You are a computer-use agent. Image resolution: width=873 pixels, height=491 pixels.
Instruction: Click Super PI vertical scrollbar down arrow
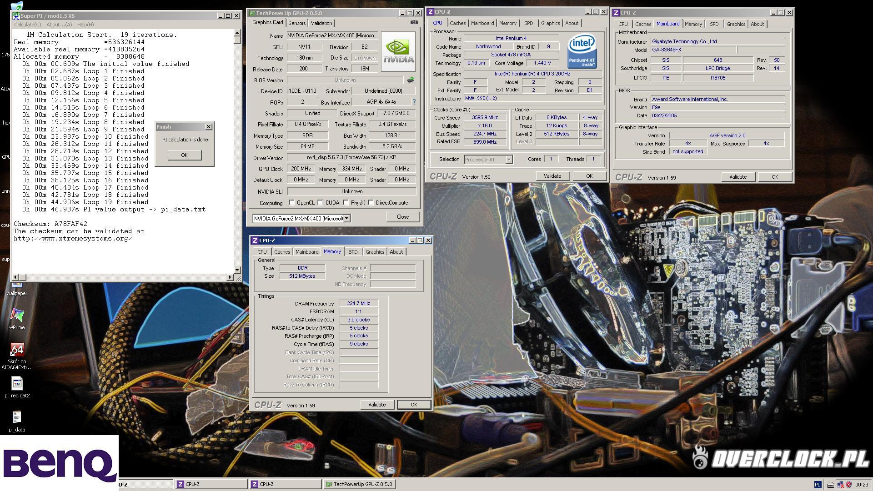point(237,270)
